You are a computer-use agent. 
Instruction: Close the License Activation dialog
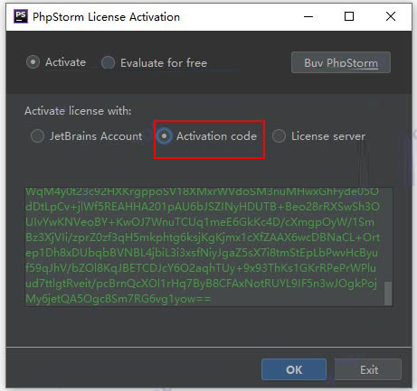click(x=391, y=16)
